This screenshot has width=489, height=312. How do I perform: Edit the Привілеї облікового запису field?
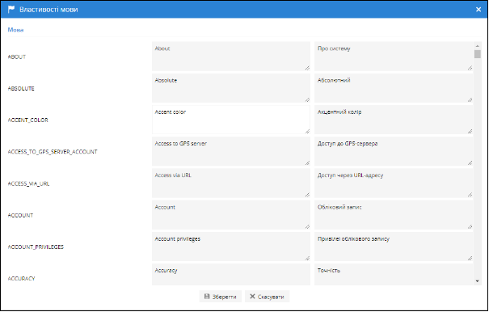(x=394, y=247)
